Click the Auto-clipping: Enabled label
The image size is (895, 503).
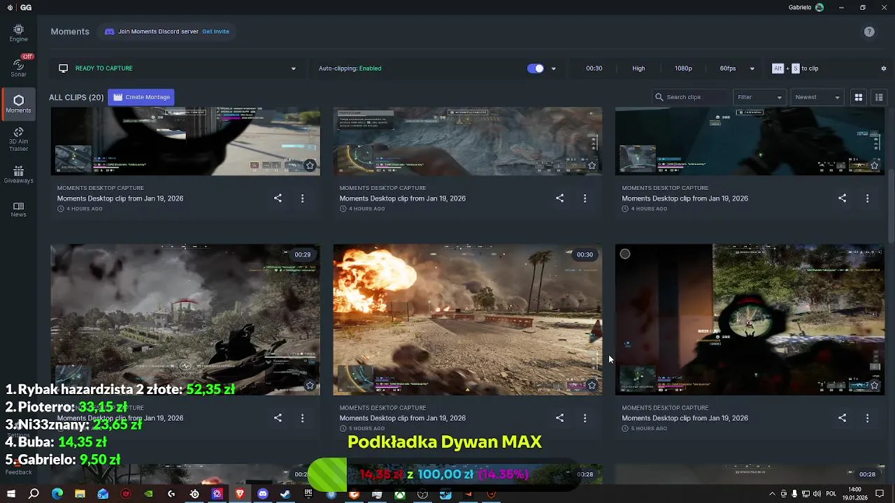tap(350, 68)
